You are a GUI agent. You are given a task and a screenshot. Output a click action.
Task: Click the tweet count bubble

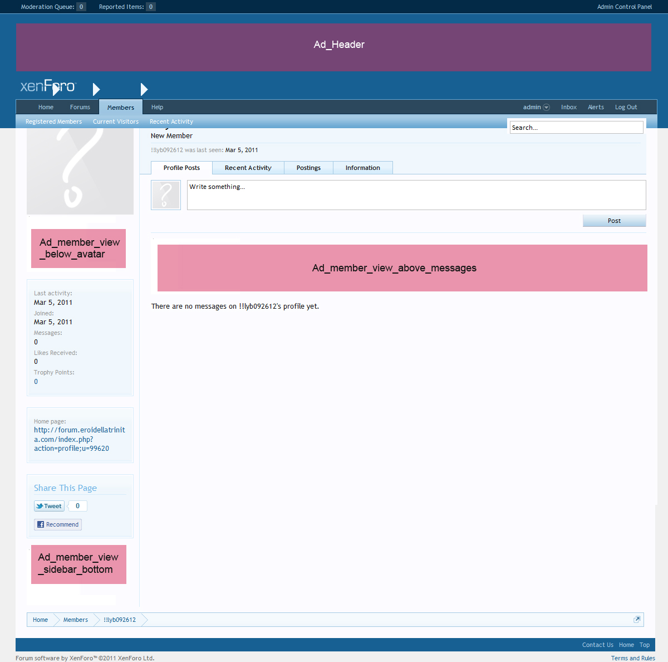point(77,506)
